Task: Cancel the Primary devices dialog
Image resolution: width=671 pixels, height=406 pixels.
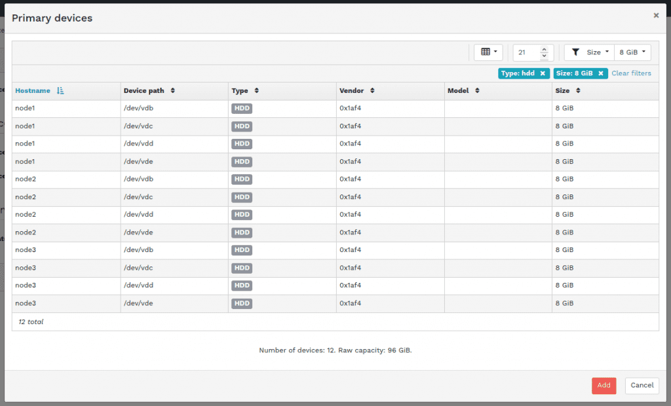Action: click(642, 386)
